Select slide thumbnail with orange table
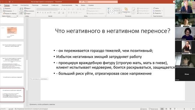Image resolution: width=195 pixels, height=110 pixels. (12, 32)
